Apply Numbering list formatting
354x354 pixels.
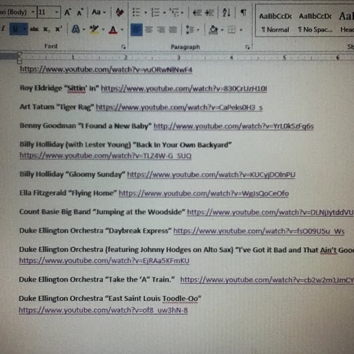tap(155, 12)
